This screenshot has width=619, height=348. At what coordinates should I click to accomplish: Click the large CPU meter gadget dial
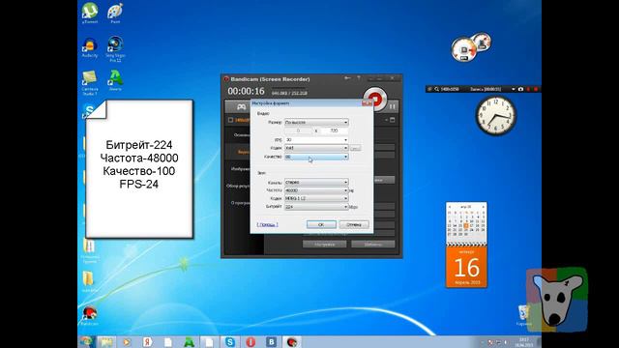tap(464, 49)
